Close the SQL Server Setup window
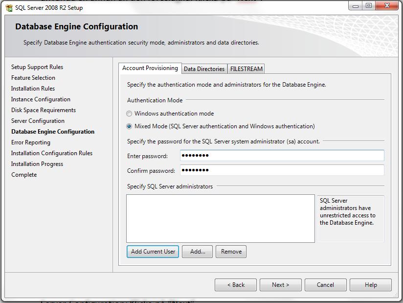 click(387, 6)
